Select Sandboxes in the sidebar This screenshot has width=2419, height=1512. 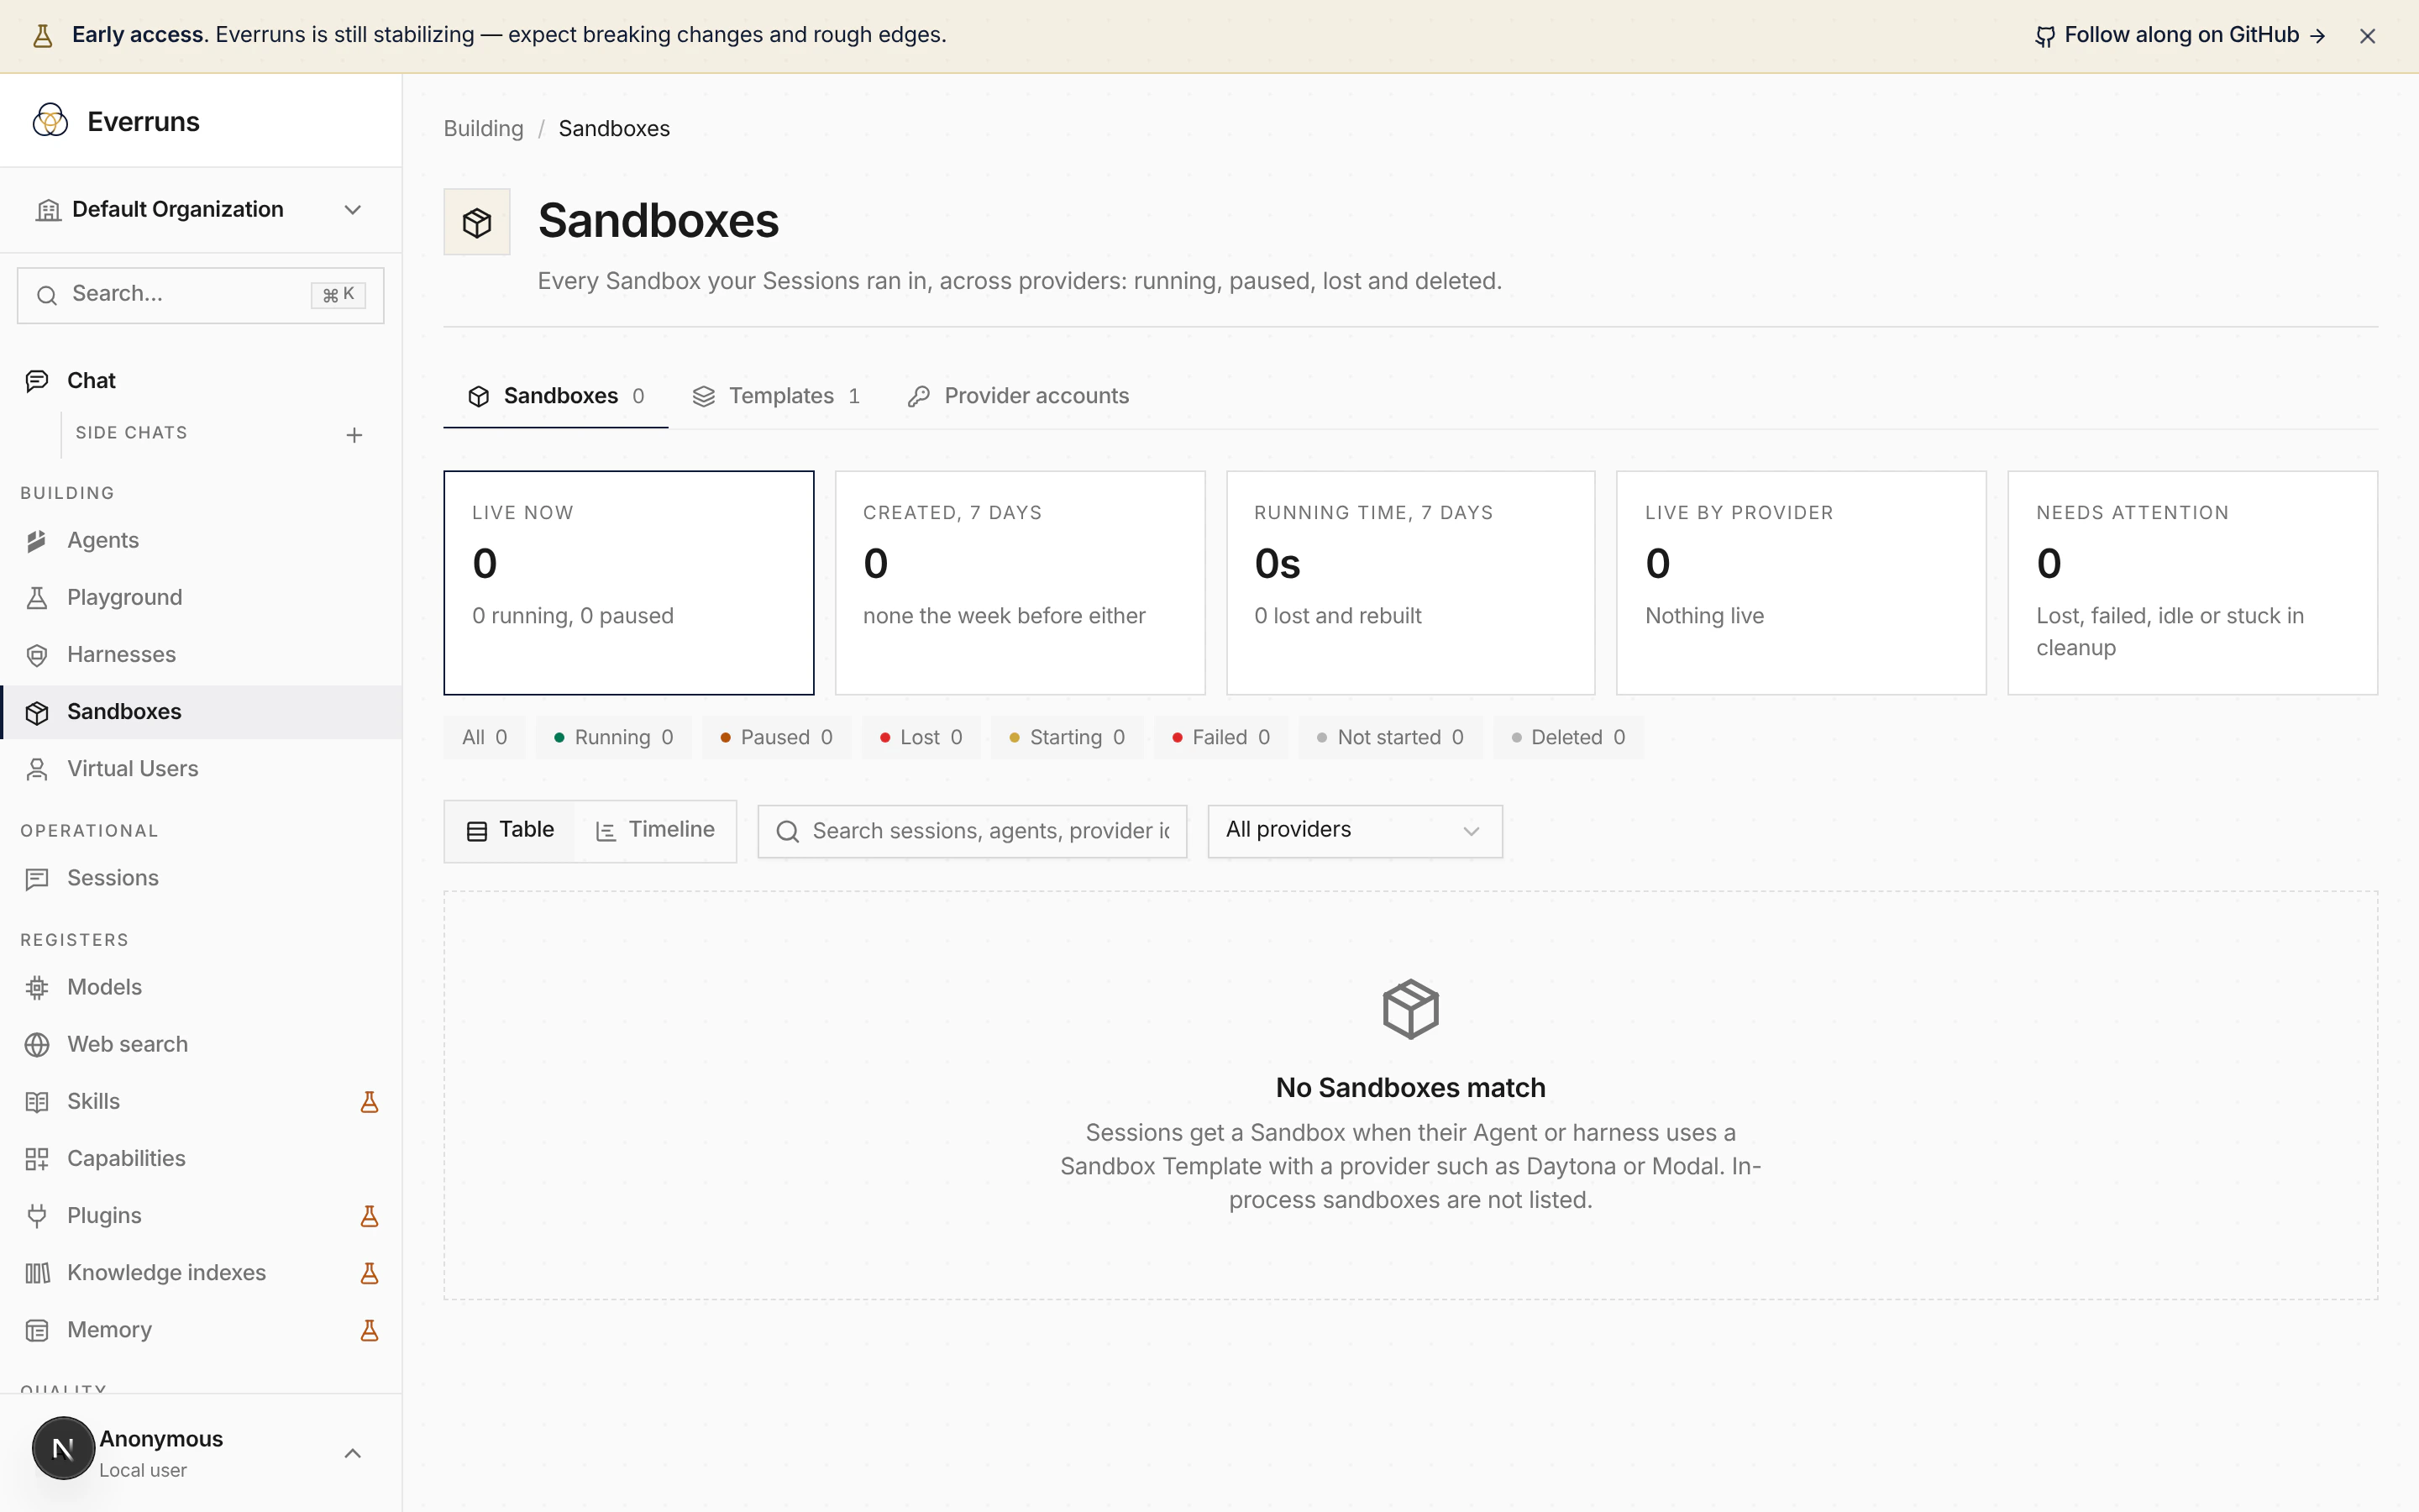pyautogui.click(x=200, y=712)
